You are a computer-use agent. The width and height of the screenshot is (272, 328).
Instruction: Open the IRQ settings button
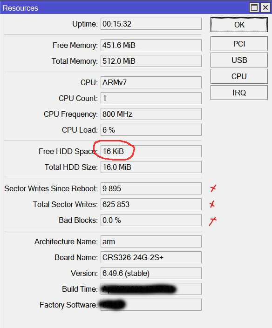tap(239, 93)
